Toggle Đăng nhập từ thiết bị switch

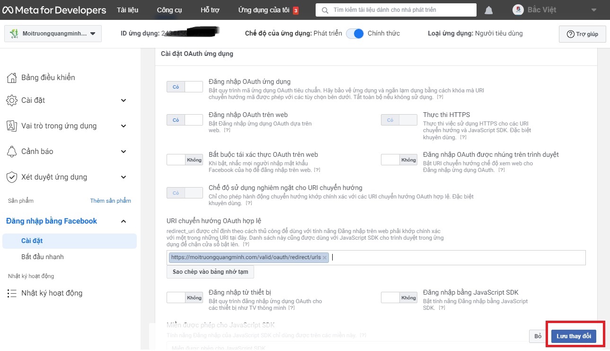pos(185,297)
